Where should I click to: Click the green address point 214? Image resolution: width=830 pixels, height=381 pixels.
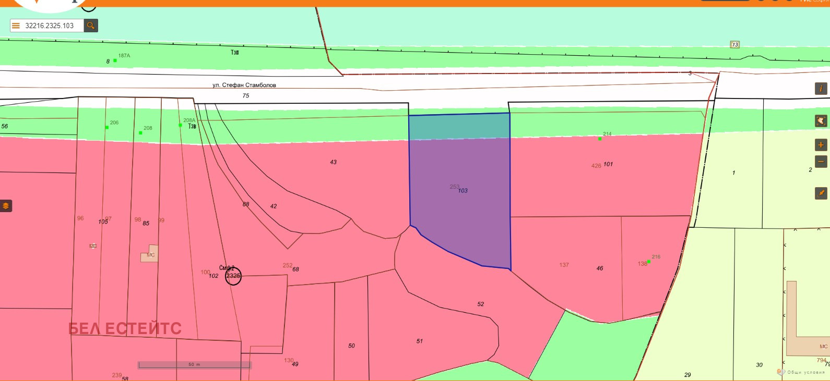tap(600, 139)
